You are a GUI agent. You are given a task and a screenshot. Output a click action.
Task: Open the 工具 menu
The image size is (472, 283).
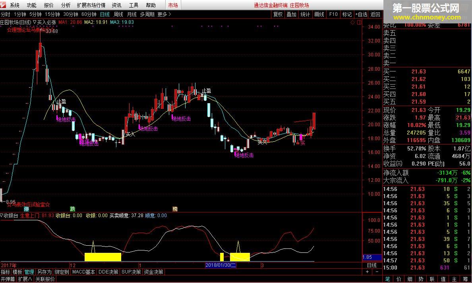click(x=133, y=6)
